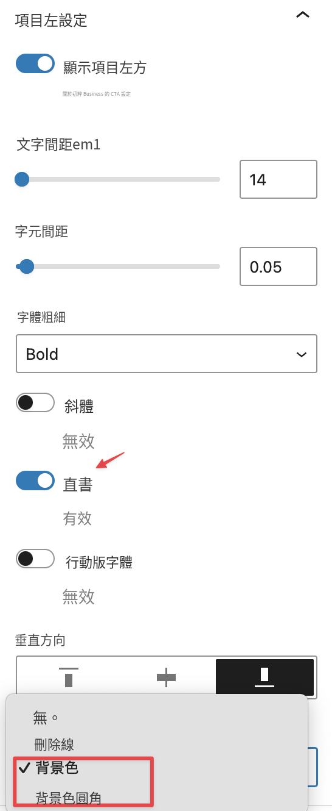The width and height of the screenshot is (332, 811).
Task: Focus the 字元間距 field showing 0.05
Action: [x=278, y=266]
